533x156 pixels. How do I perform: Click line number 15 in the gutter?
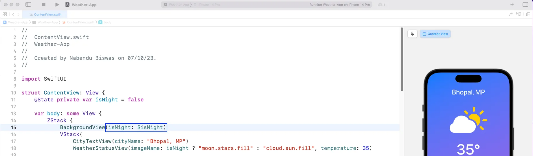click(14, 127)
